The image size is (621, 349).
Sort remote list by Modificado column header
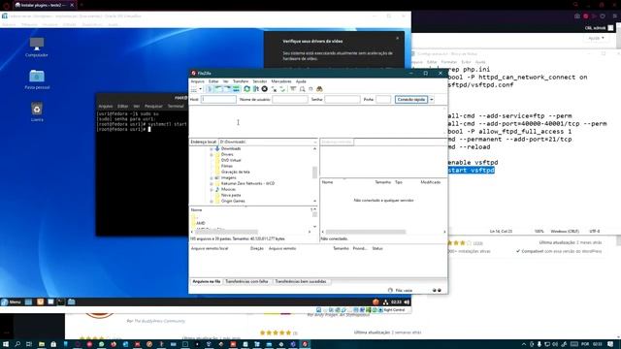click(431, 182)
